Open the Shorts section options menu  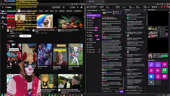(x=82, y=41)
